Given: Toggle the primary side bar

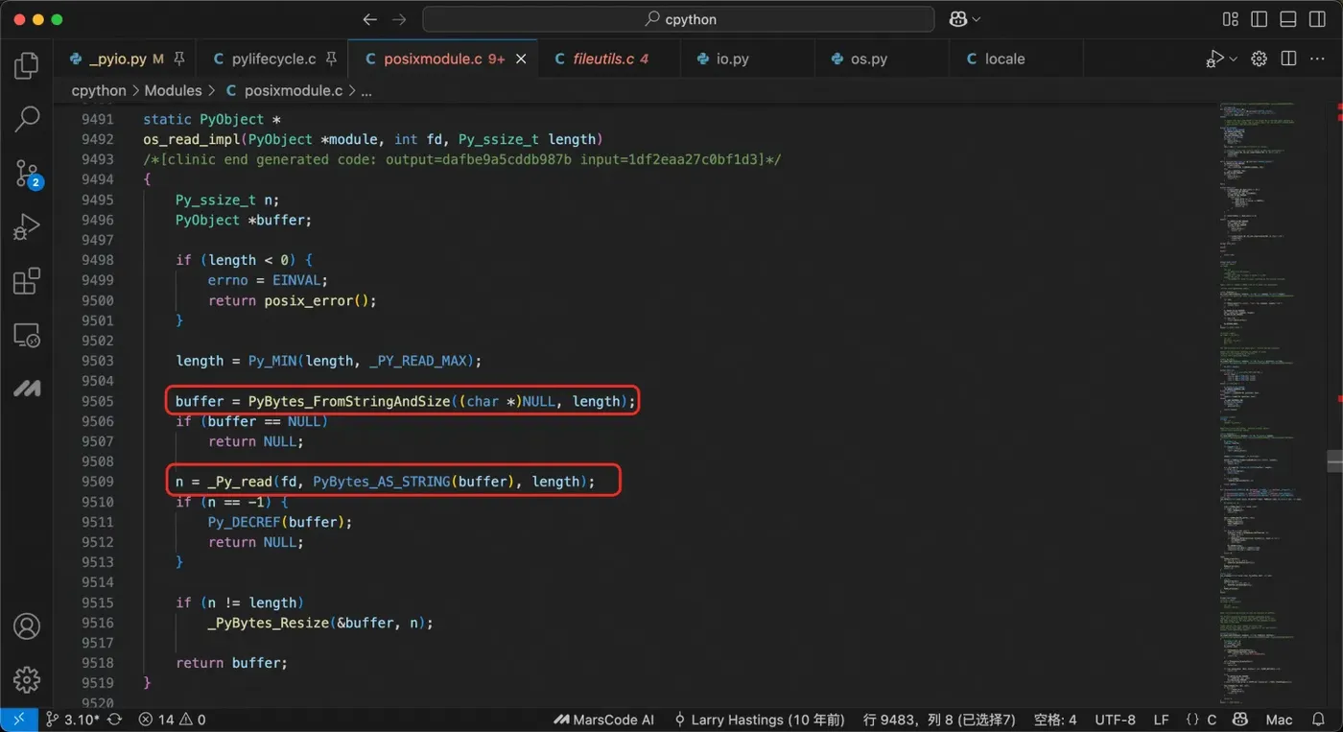Looking at the screenshot, I should (x=1260, y=19).
